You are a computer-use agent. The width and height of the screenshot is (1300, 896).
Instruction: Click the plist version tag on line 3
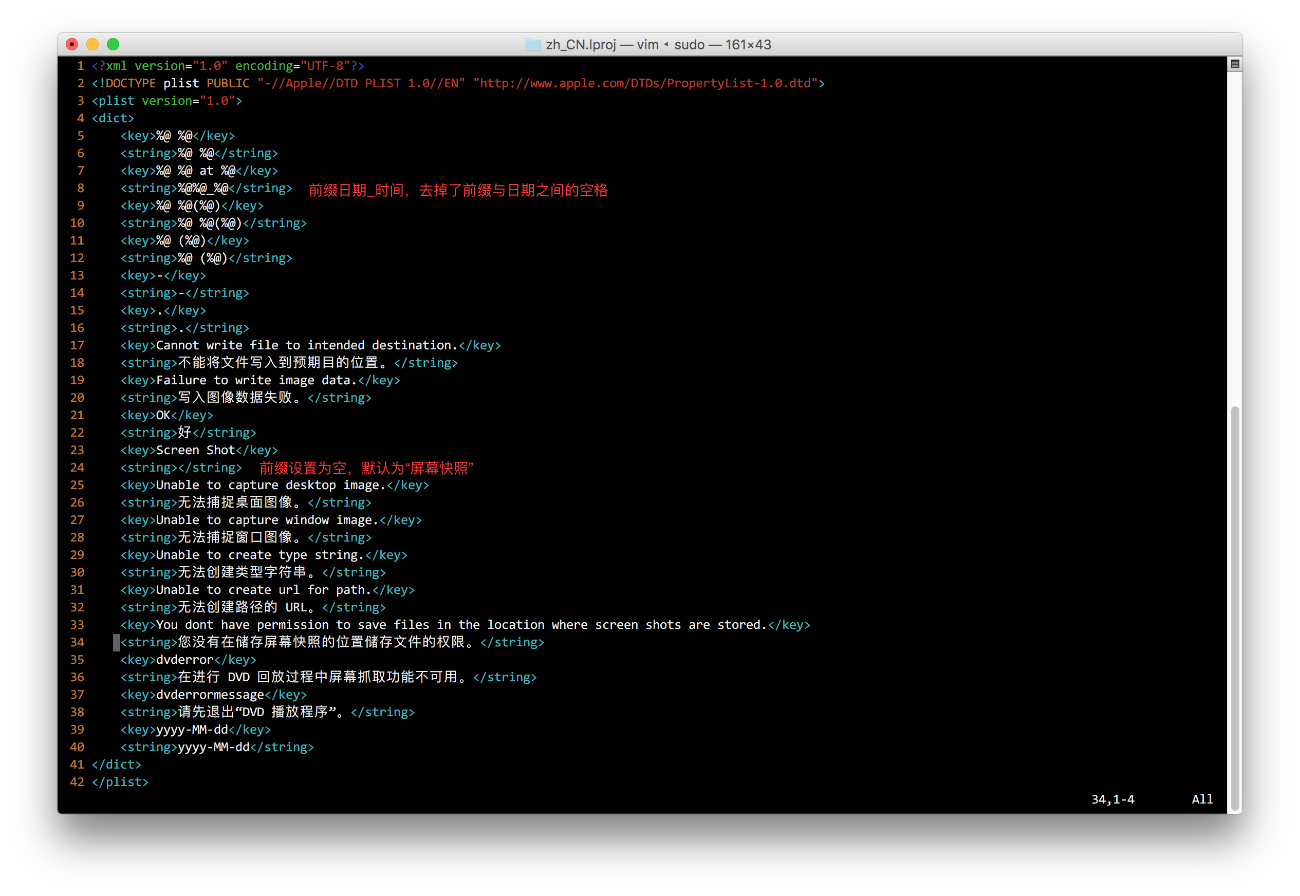tap(166, 101)
